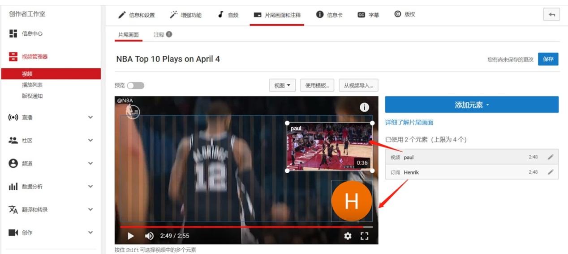Click the info card icon in the video
568x254 pixels.
pos(365,107)
